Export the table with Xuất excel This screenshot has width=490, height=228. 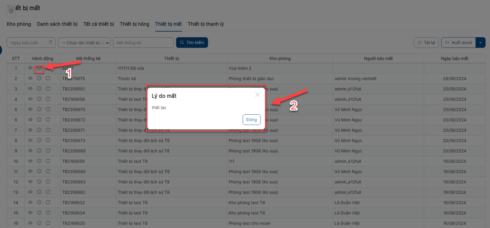tap(458, 42)
